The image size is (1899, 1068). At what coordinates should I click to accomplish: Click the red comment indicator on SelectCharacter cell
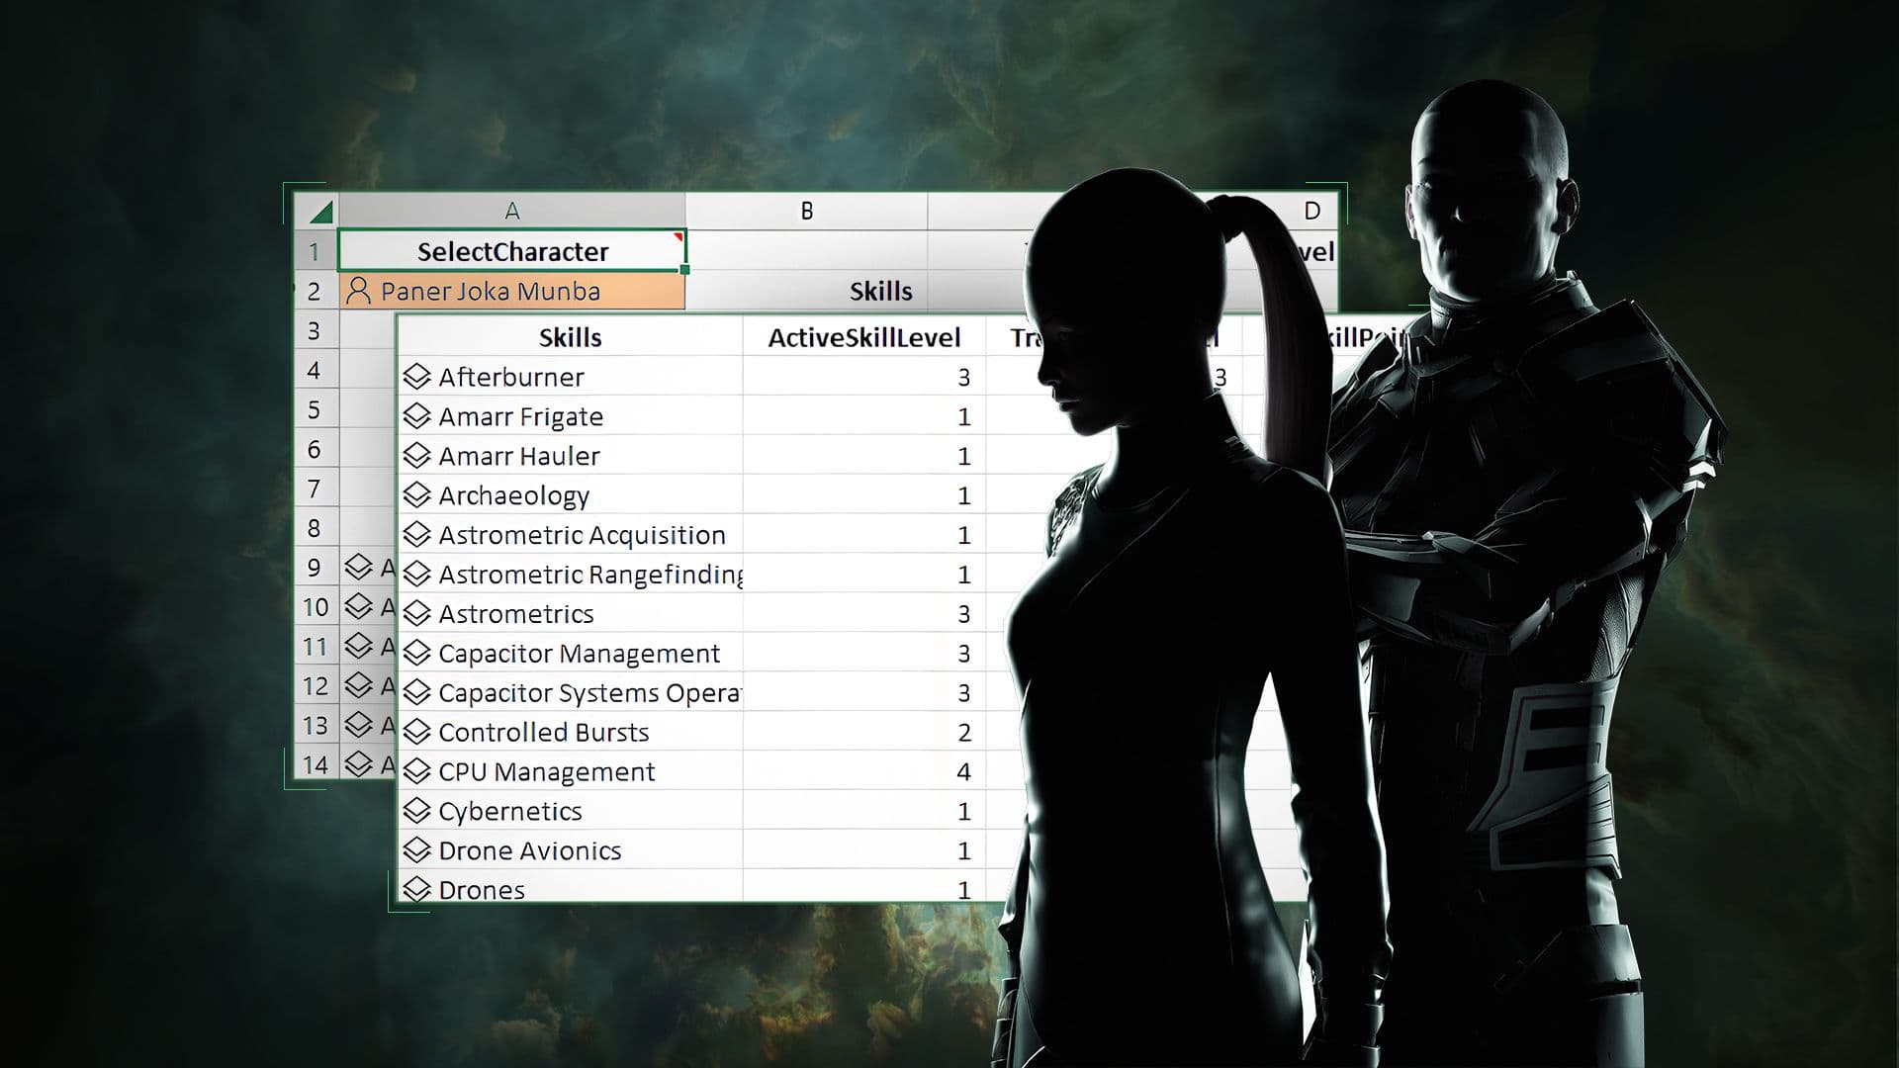click(677, 237)
